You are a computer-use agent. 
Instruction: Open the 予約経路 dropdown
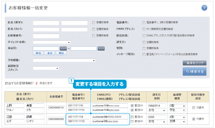(64, 60)
